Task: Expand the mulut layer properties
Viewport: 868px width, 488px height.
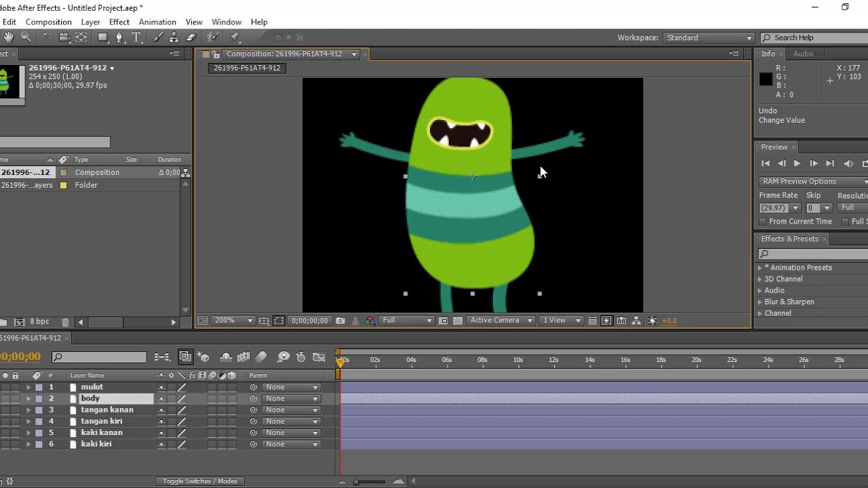Action: [28, 387]
